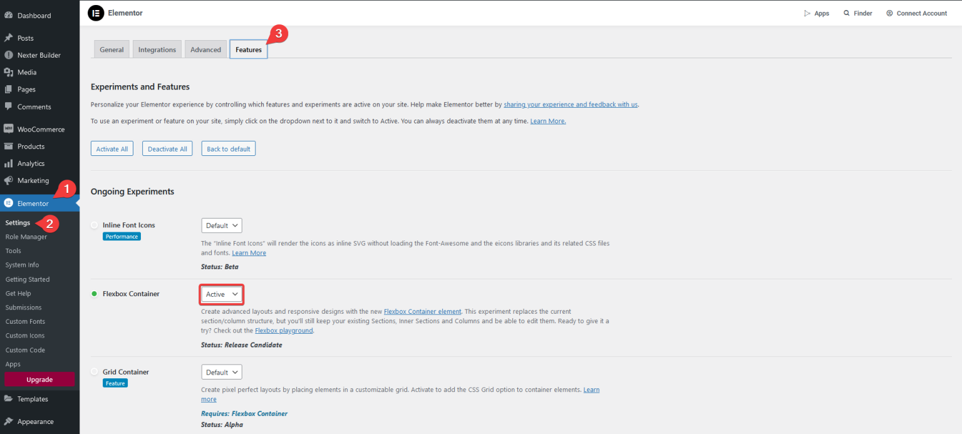Viewport: 962px width, 434px height.
Task: Open the Flexbox playground link
Action: 284,330
